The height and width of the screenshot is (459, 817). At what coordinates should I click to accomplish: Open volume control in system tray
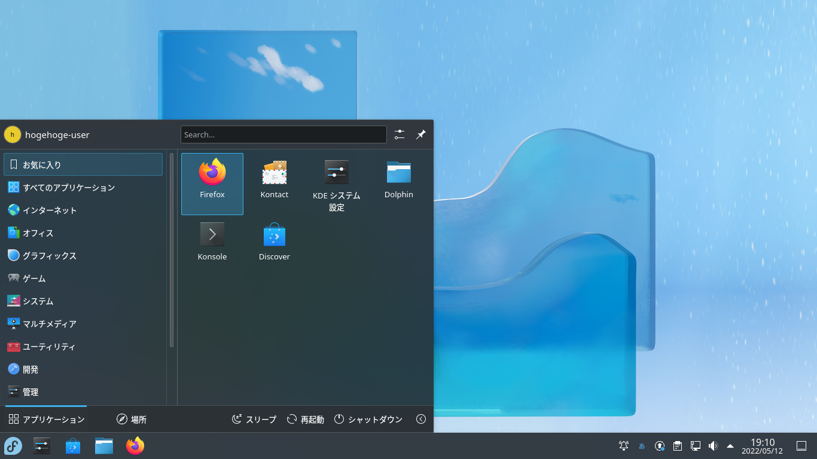(713, 446)
